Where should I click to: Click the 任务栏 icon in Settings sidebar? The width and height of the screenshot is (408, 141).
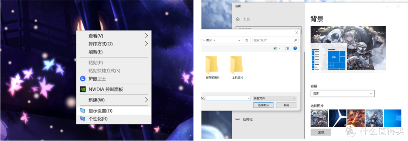[x=237, y=119]
